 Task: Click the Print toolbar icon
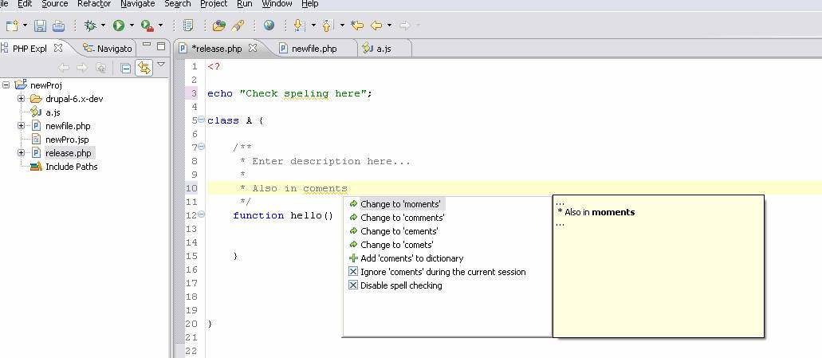[x=57, y=26]
